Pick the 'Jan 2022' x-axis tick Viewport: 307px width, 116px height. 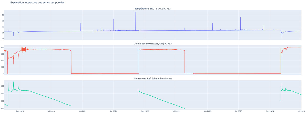coord(145,111)
